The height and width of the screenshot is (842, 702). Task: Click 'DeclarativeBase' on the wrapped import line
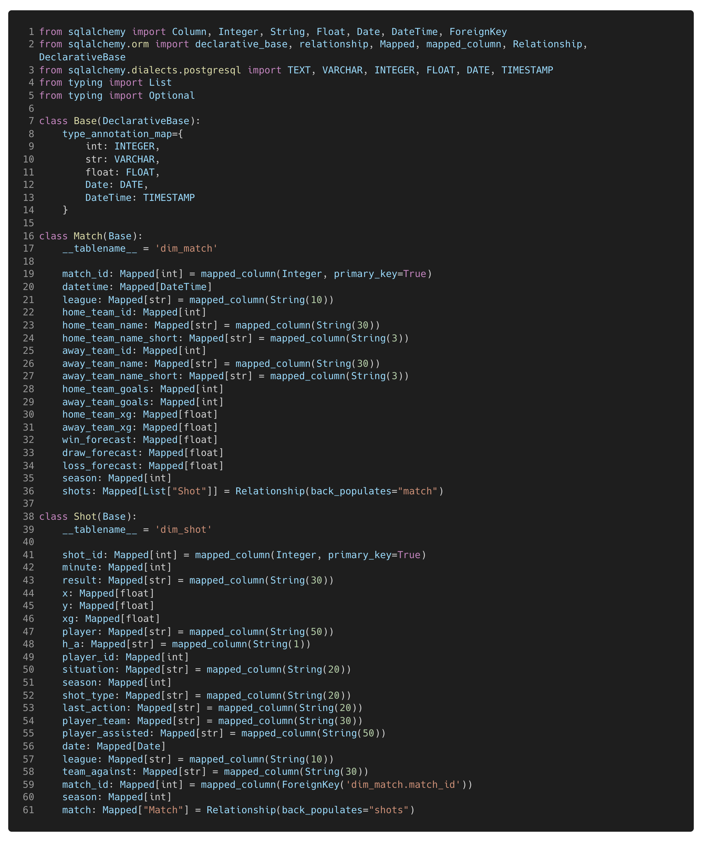[82, 57]
